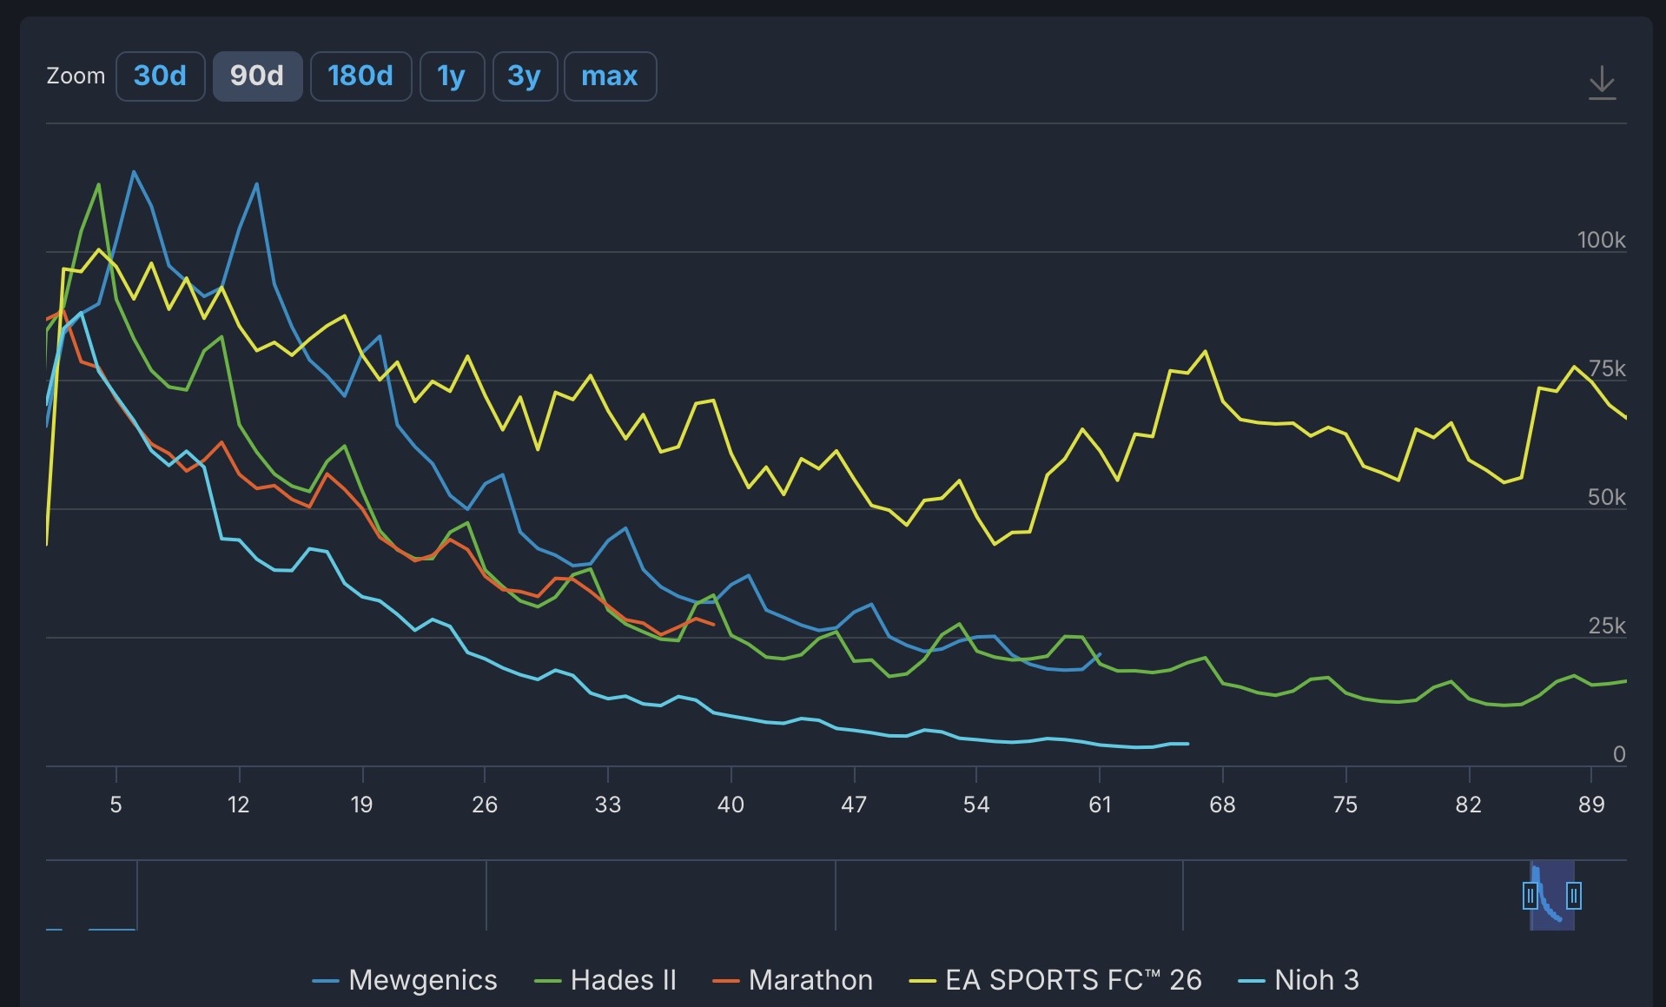Choose the 1y zoom range
The height and width of the screenshot is (1007, 1666).
(452, 76)
